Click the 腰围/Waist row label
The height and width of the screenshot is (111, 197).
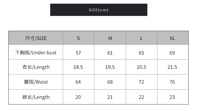tap(36, 82)
